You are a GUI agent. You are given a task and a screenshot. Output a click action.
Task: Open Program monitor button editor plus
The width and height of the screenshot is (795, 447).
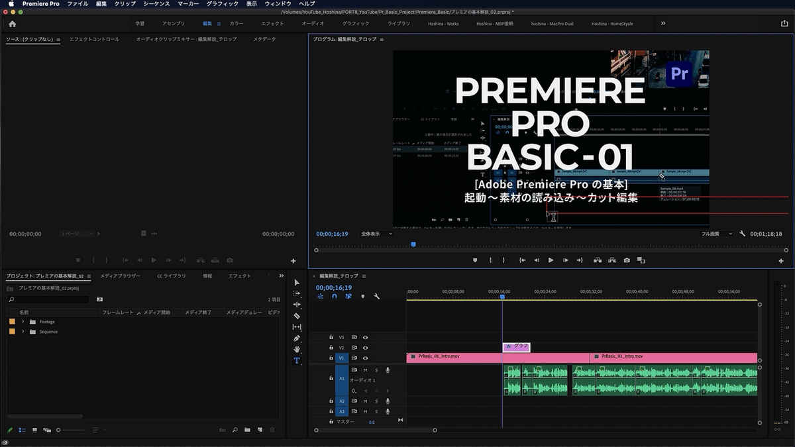[781, 261]
